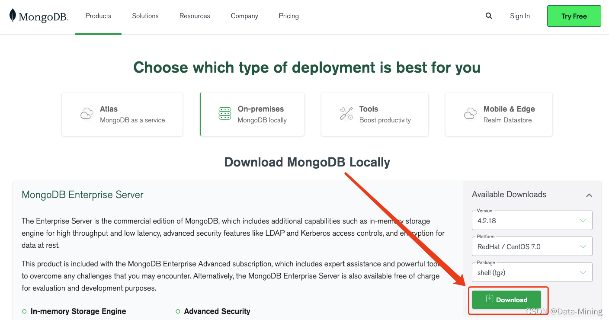Click the In-memory Storage Engine bullet icon
Image resolution: width=609 pixels, height=320 pixels.
25,311
